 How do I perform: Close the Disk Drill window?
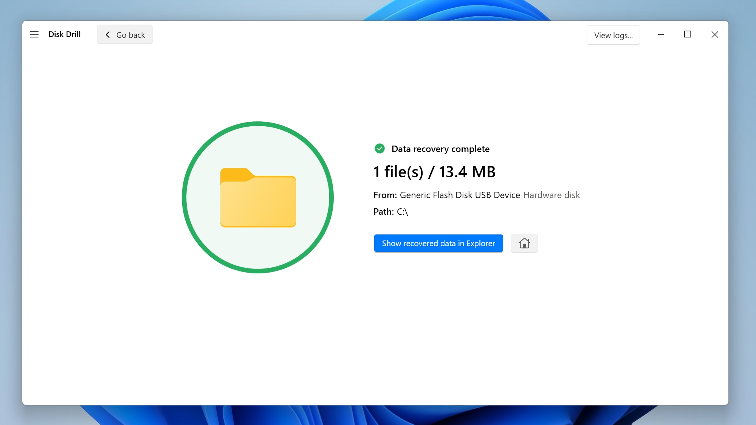[714, 34]
